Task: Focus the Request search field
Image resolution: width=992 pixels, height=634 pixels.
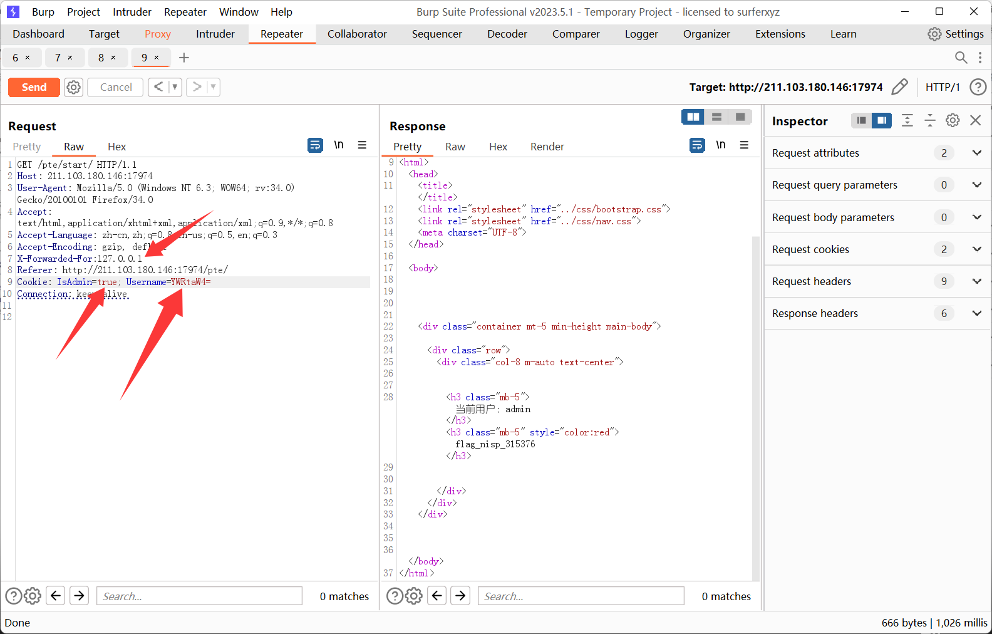Action: pyautogui.click(x=199, y=596)
